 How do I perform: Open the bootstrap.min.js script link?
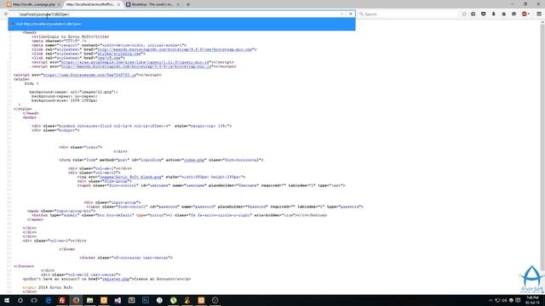(136, 66)
